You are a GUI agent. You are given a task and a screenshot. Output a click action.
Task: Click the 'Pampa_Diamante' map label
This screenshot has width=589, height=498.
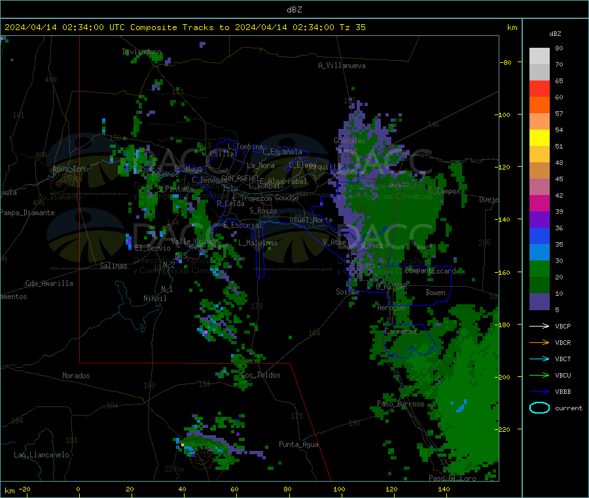[x=27, y=213]
